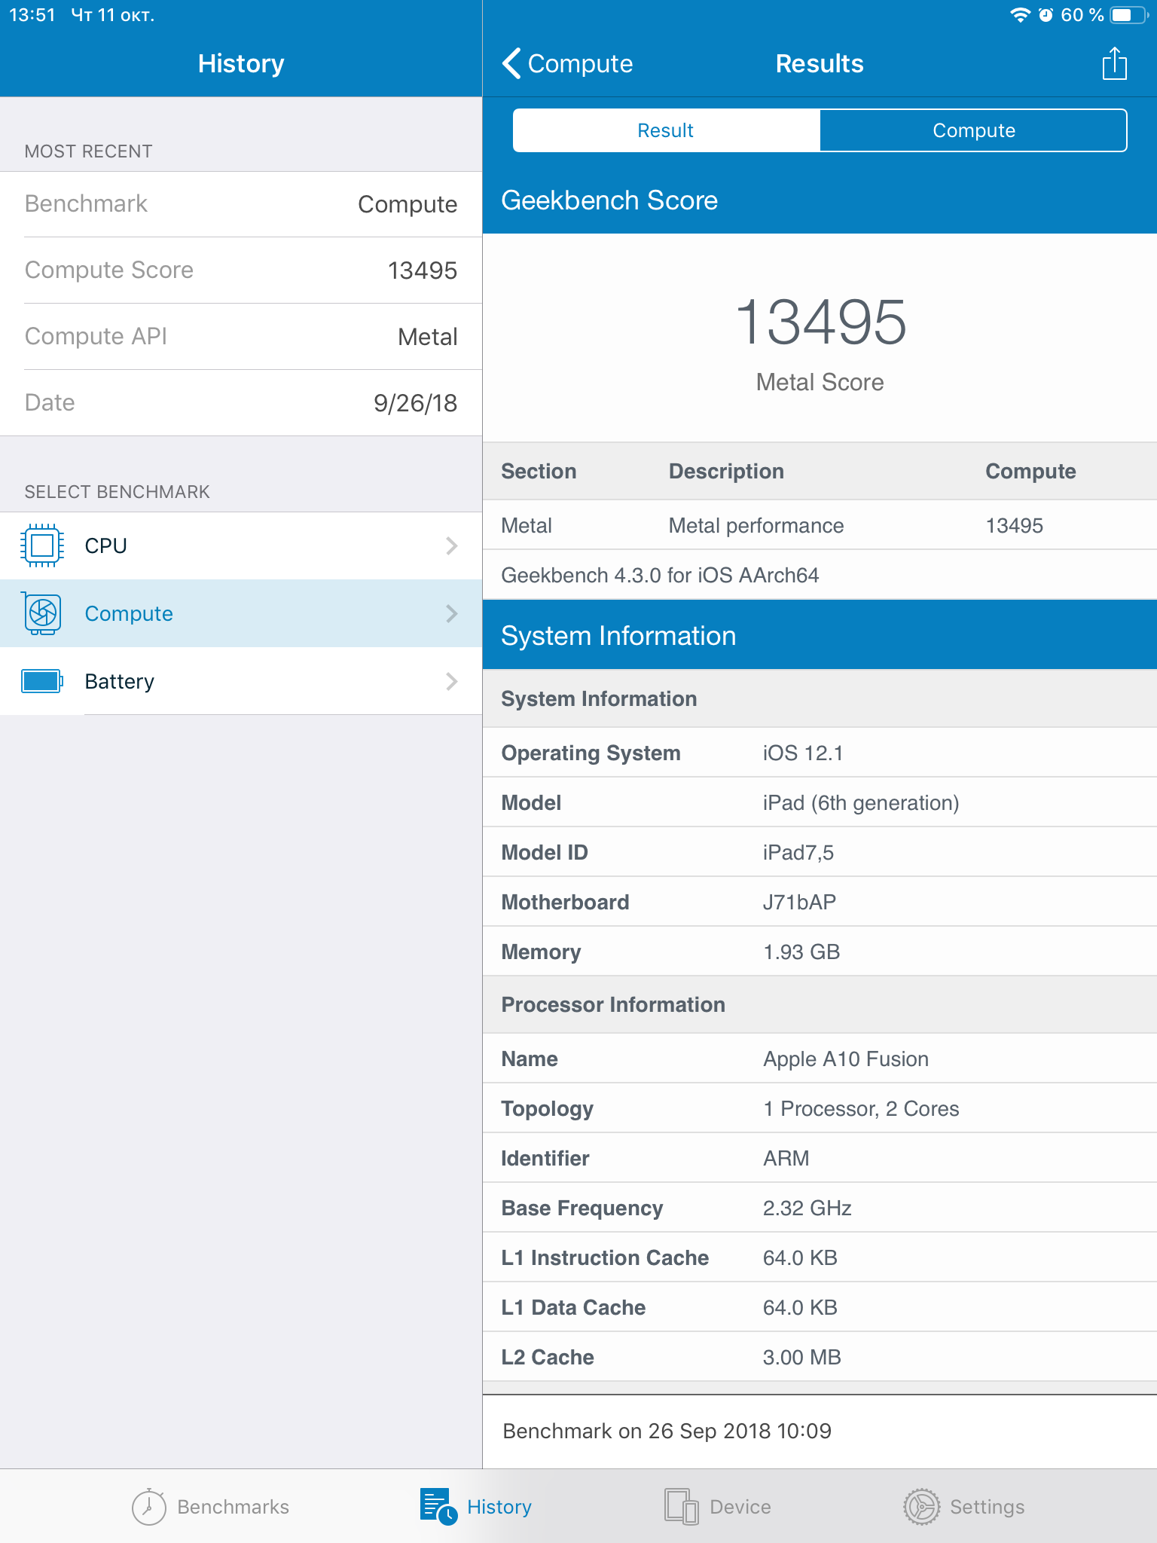Tap Benchmark on 26 Sep 2018 10:09

pos(667,1431)
